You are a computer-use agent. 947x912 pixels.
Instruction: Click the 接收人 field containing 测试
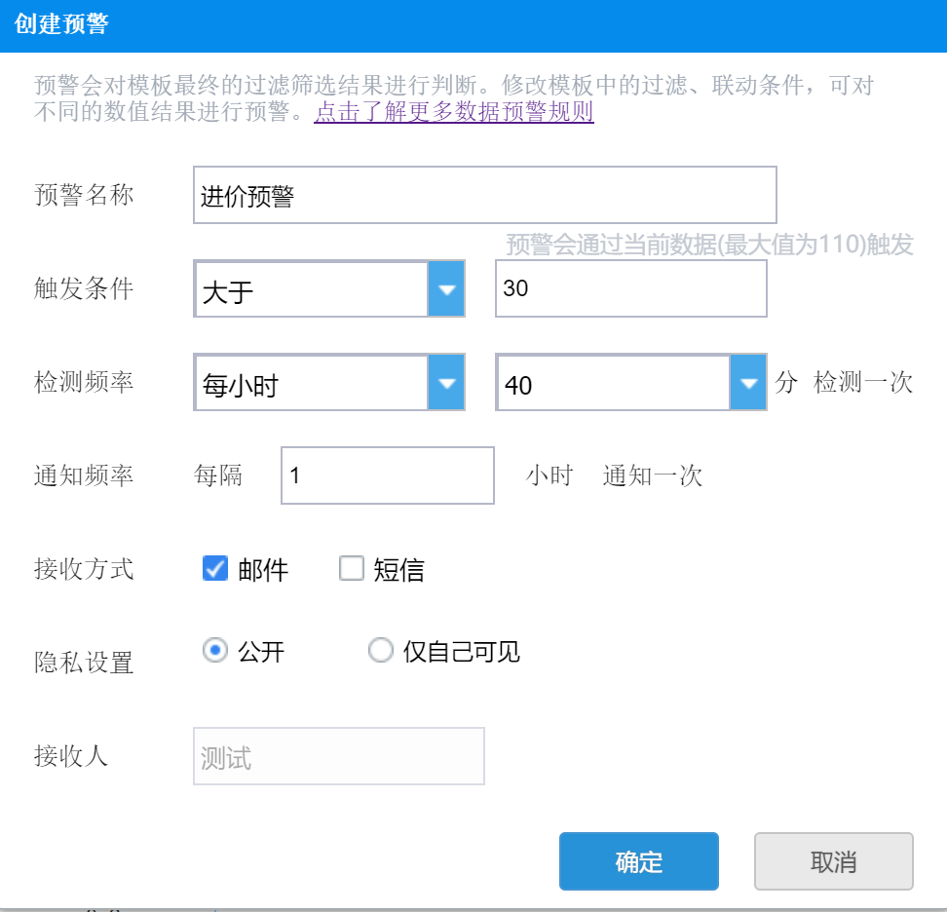point(339,756)
